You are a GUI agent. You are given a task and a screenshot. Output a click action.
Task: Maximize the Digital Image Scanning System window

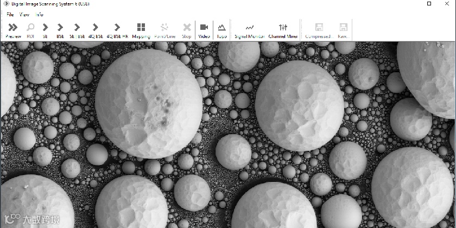point(429,3)
